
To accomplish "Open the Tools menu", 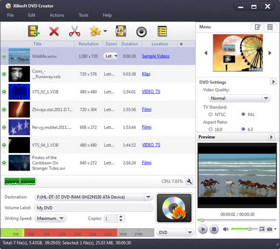I will 84,15.
